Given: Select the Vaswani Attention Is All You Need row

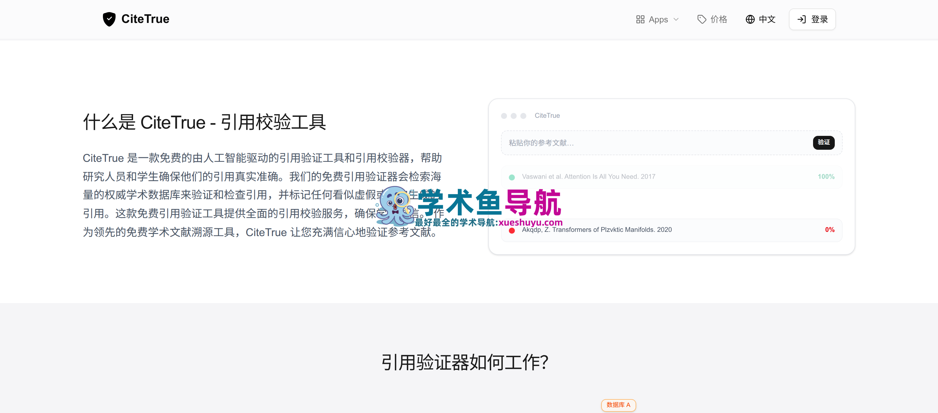Looking at the screenshot, I should pyautogui.click(x=672, y=177).
